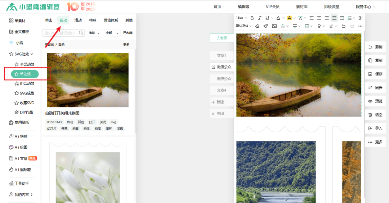
Task: Click the letter spacing icon
Action: pyautogui.click(x=300, y=18)
